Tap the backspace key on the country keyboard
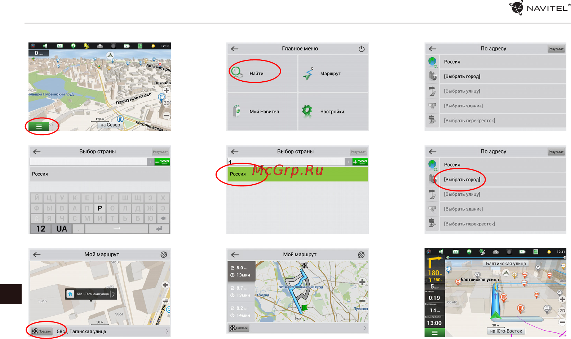 [163, 218]
